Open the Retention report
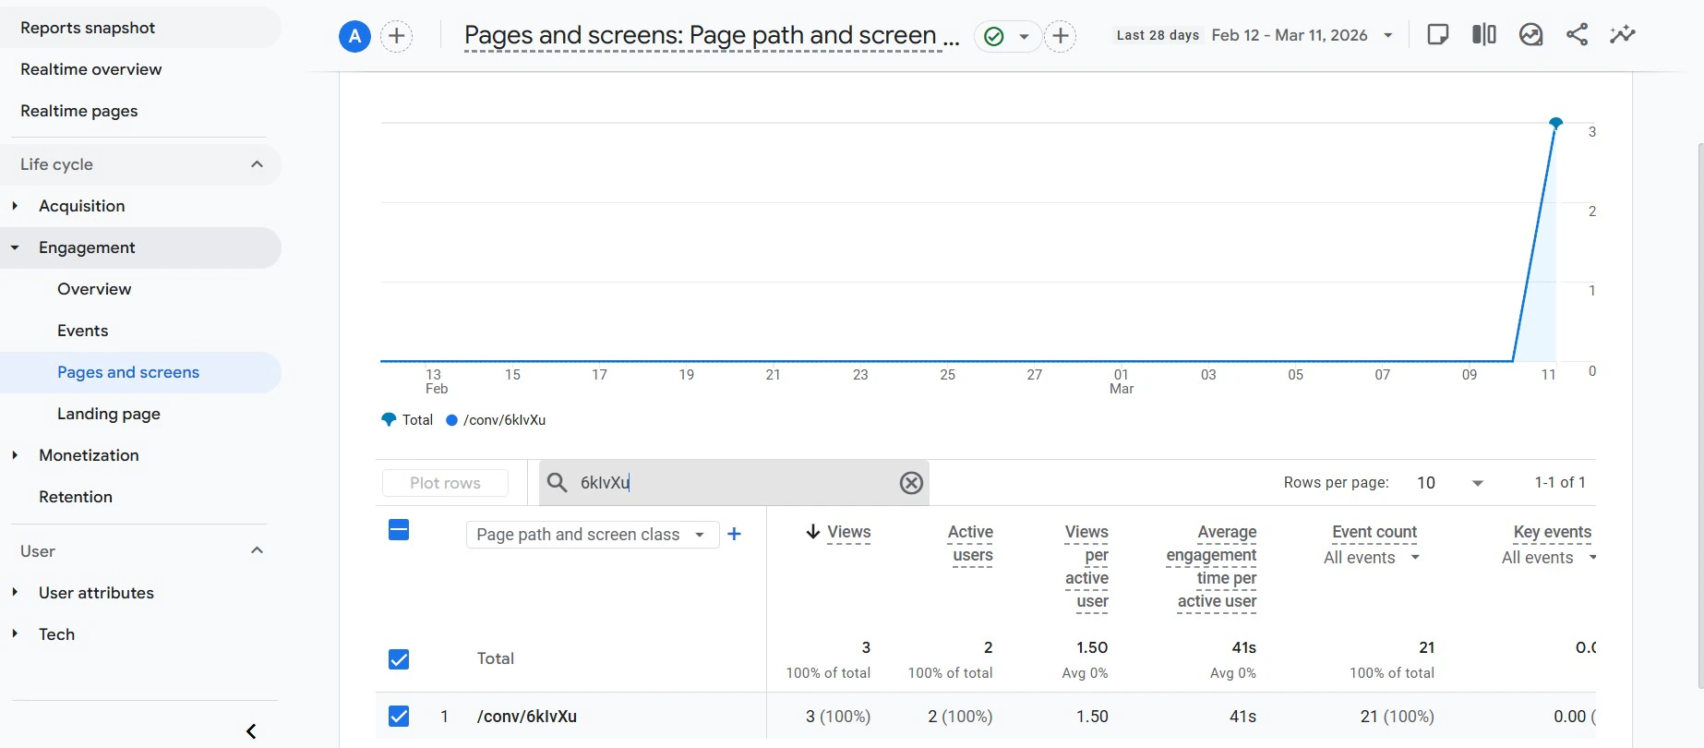Screen dimensions: 1704x748 [76, 497]
